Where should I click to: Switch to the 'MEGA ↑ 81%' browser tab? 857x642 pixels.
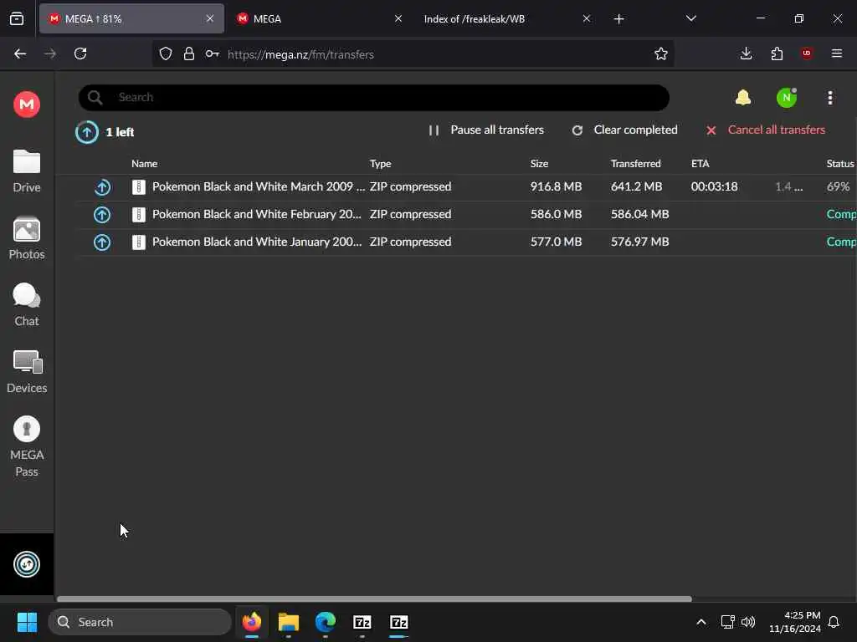(x=131, y=18)
